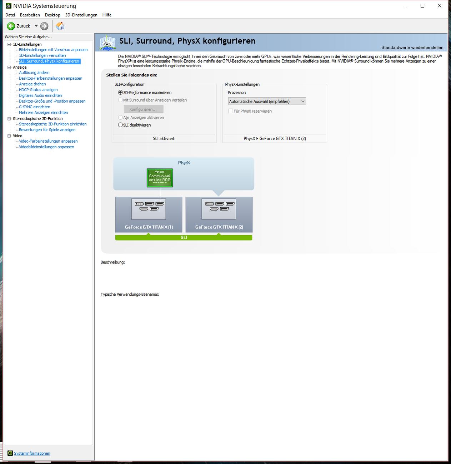Open Stereoskopische 3D-Funktion einrichten task
The height and width of the screenshot is (464, 451).
coord(53,124)
